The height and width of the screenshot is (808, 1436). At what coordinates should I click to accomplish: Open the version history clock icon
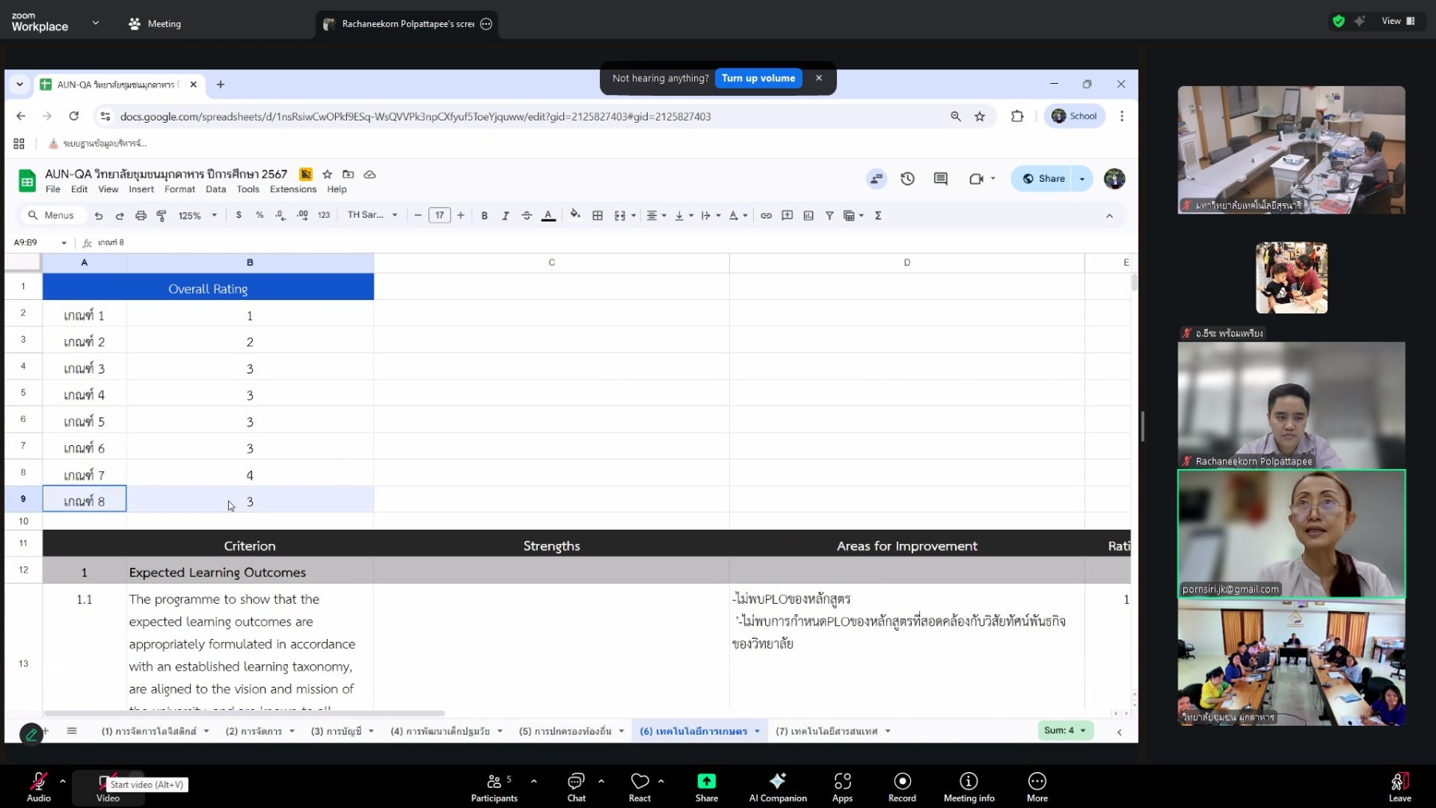[x=907, y=179]
